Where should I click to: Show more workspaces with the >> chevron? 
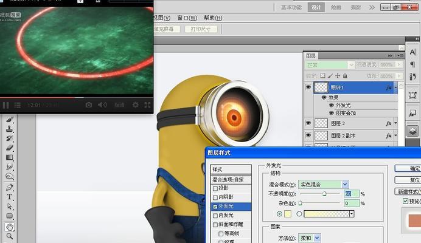click(372, 7)
